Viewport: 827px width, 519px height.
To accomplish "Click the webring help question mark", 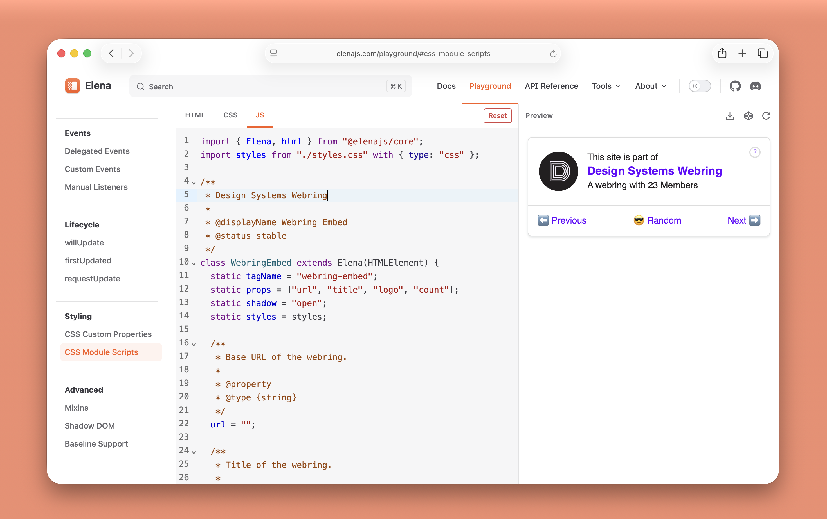I will [x=754, y=152].
